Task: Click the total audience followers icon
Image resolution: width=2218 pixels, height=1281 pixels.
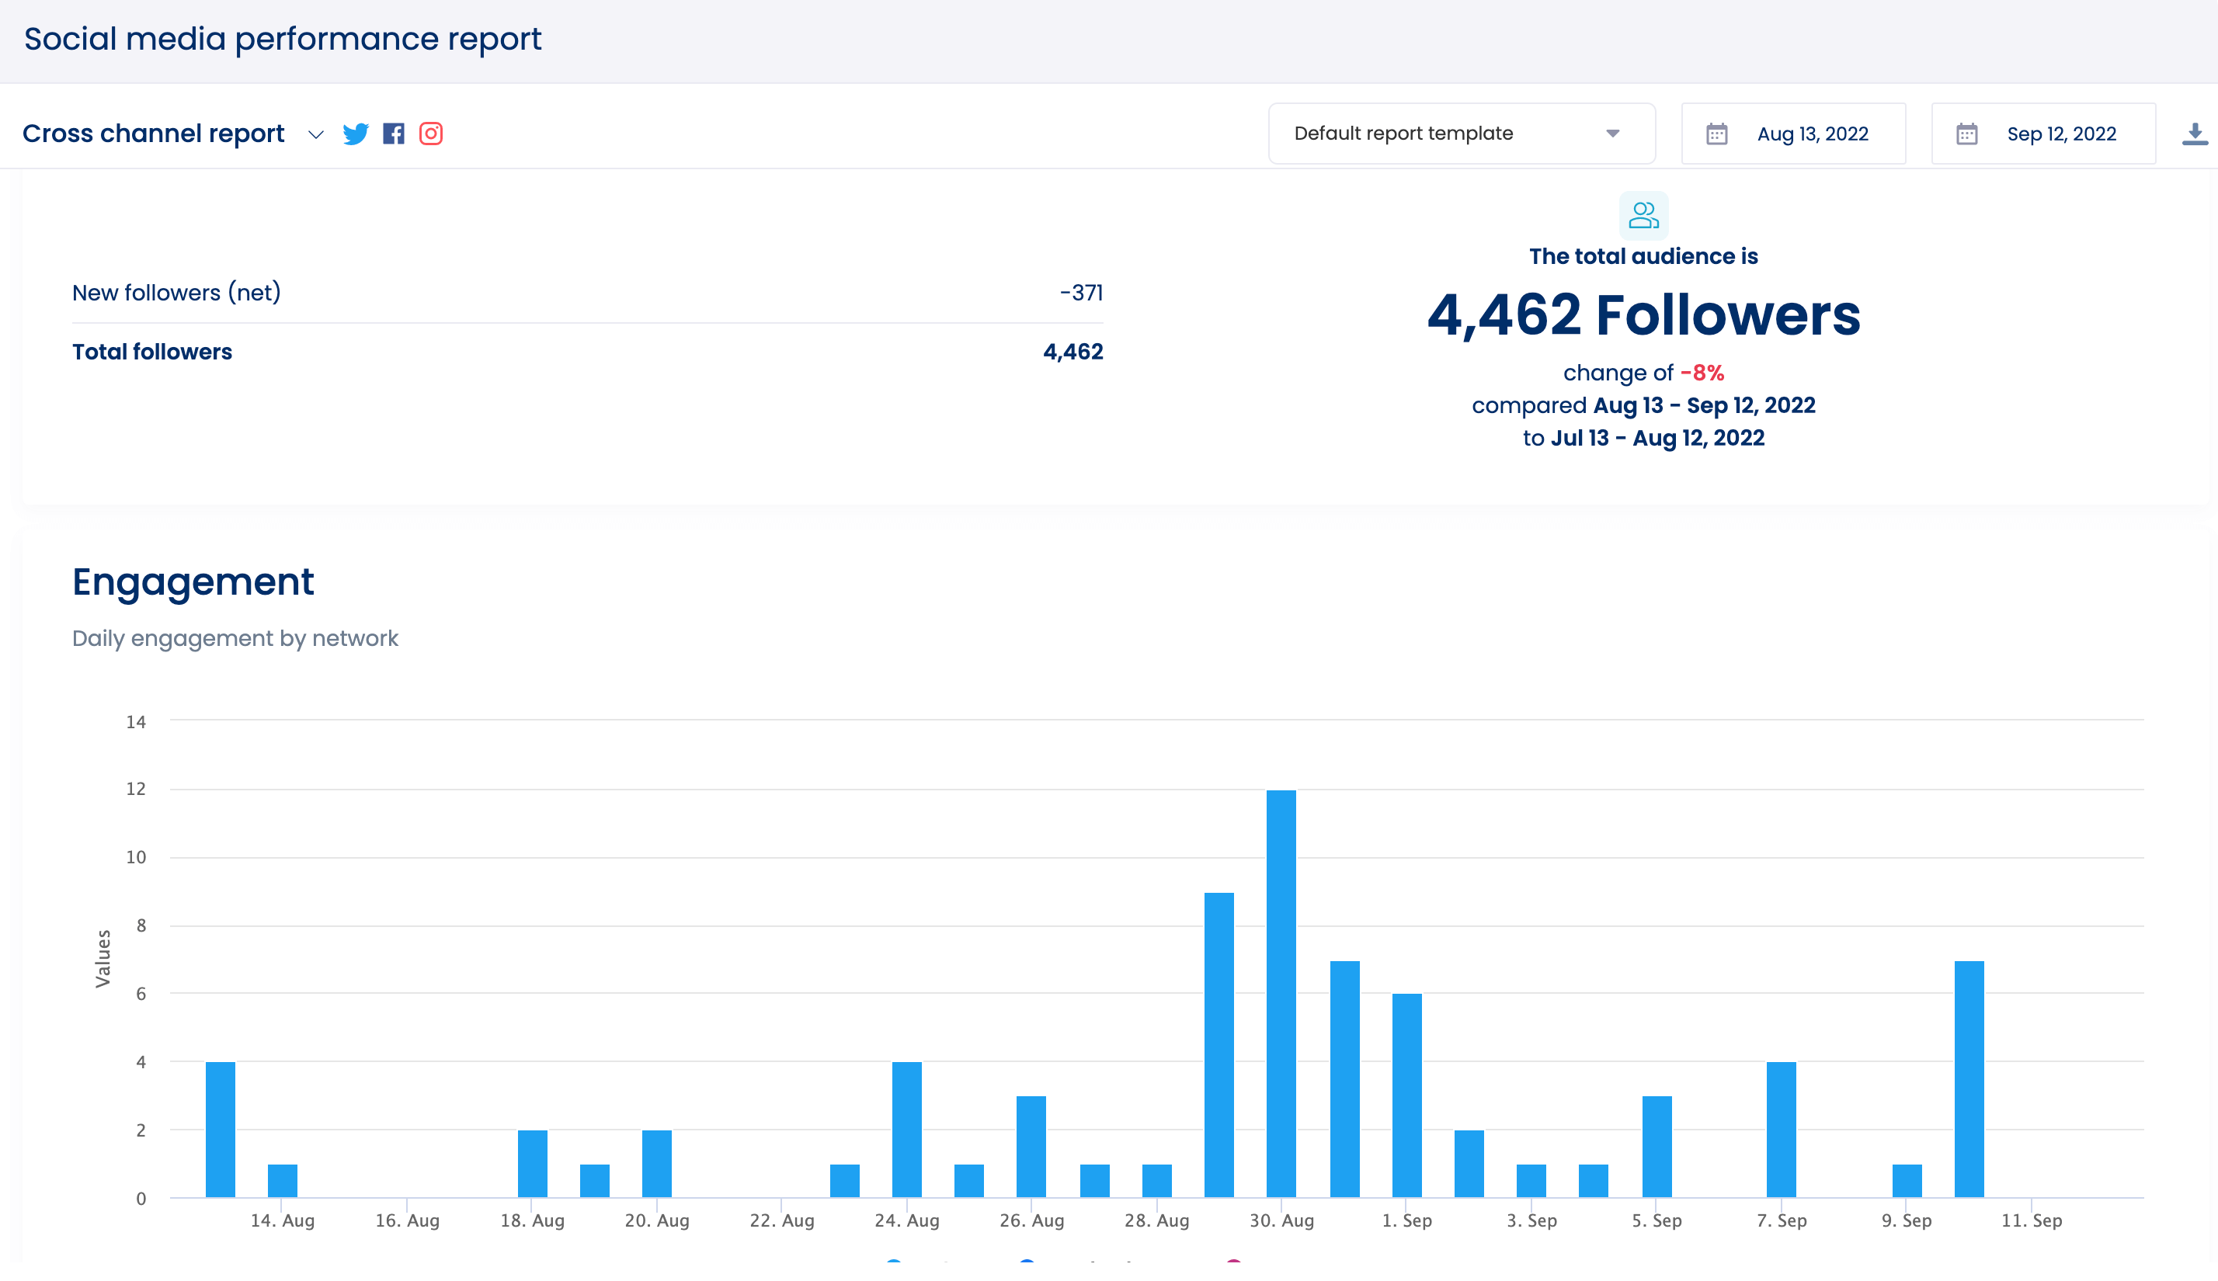Action: (1643, 213)
